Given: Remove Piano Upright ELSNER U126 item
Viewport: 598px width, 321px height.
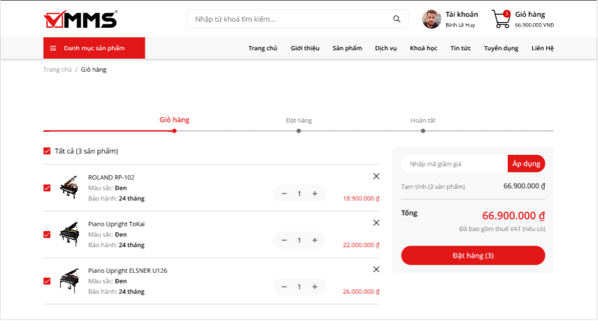Looking at the screenshot, I should pos(377,269).
